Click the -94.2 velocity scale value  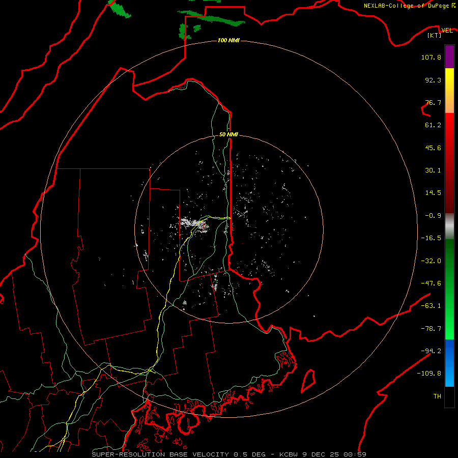[431, 351]
